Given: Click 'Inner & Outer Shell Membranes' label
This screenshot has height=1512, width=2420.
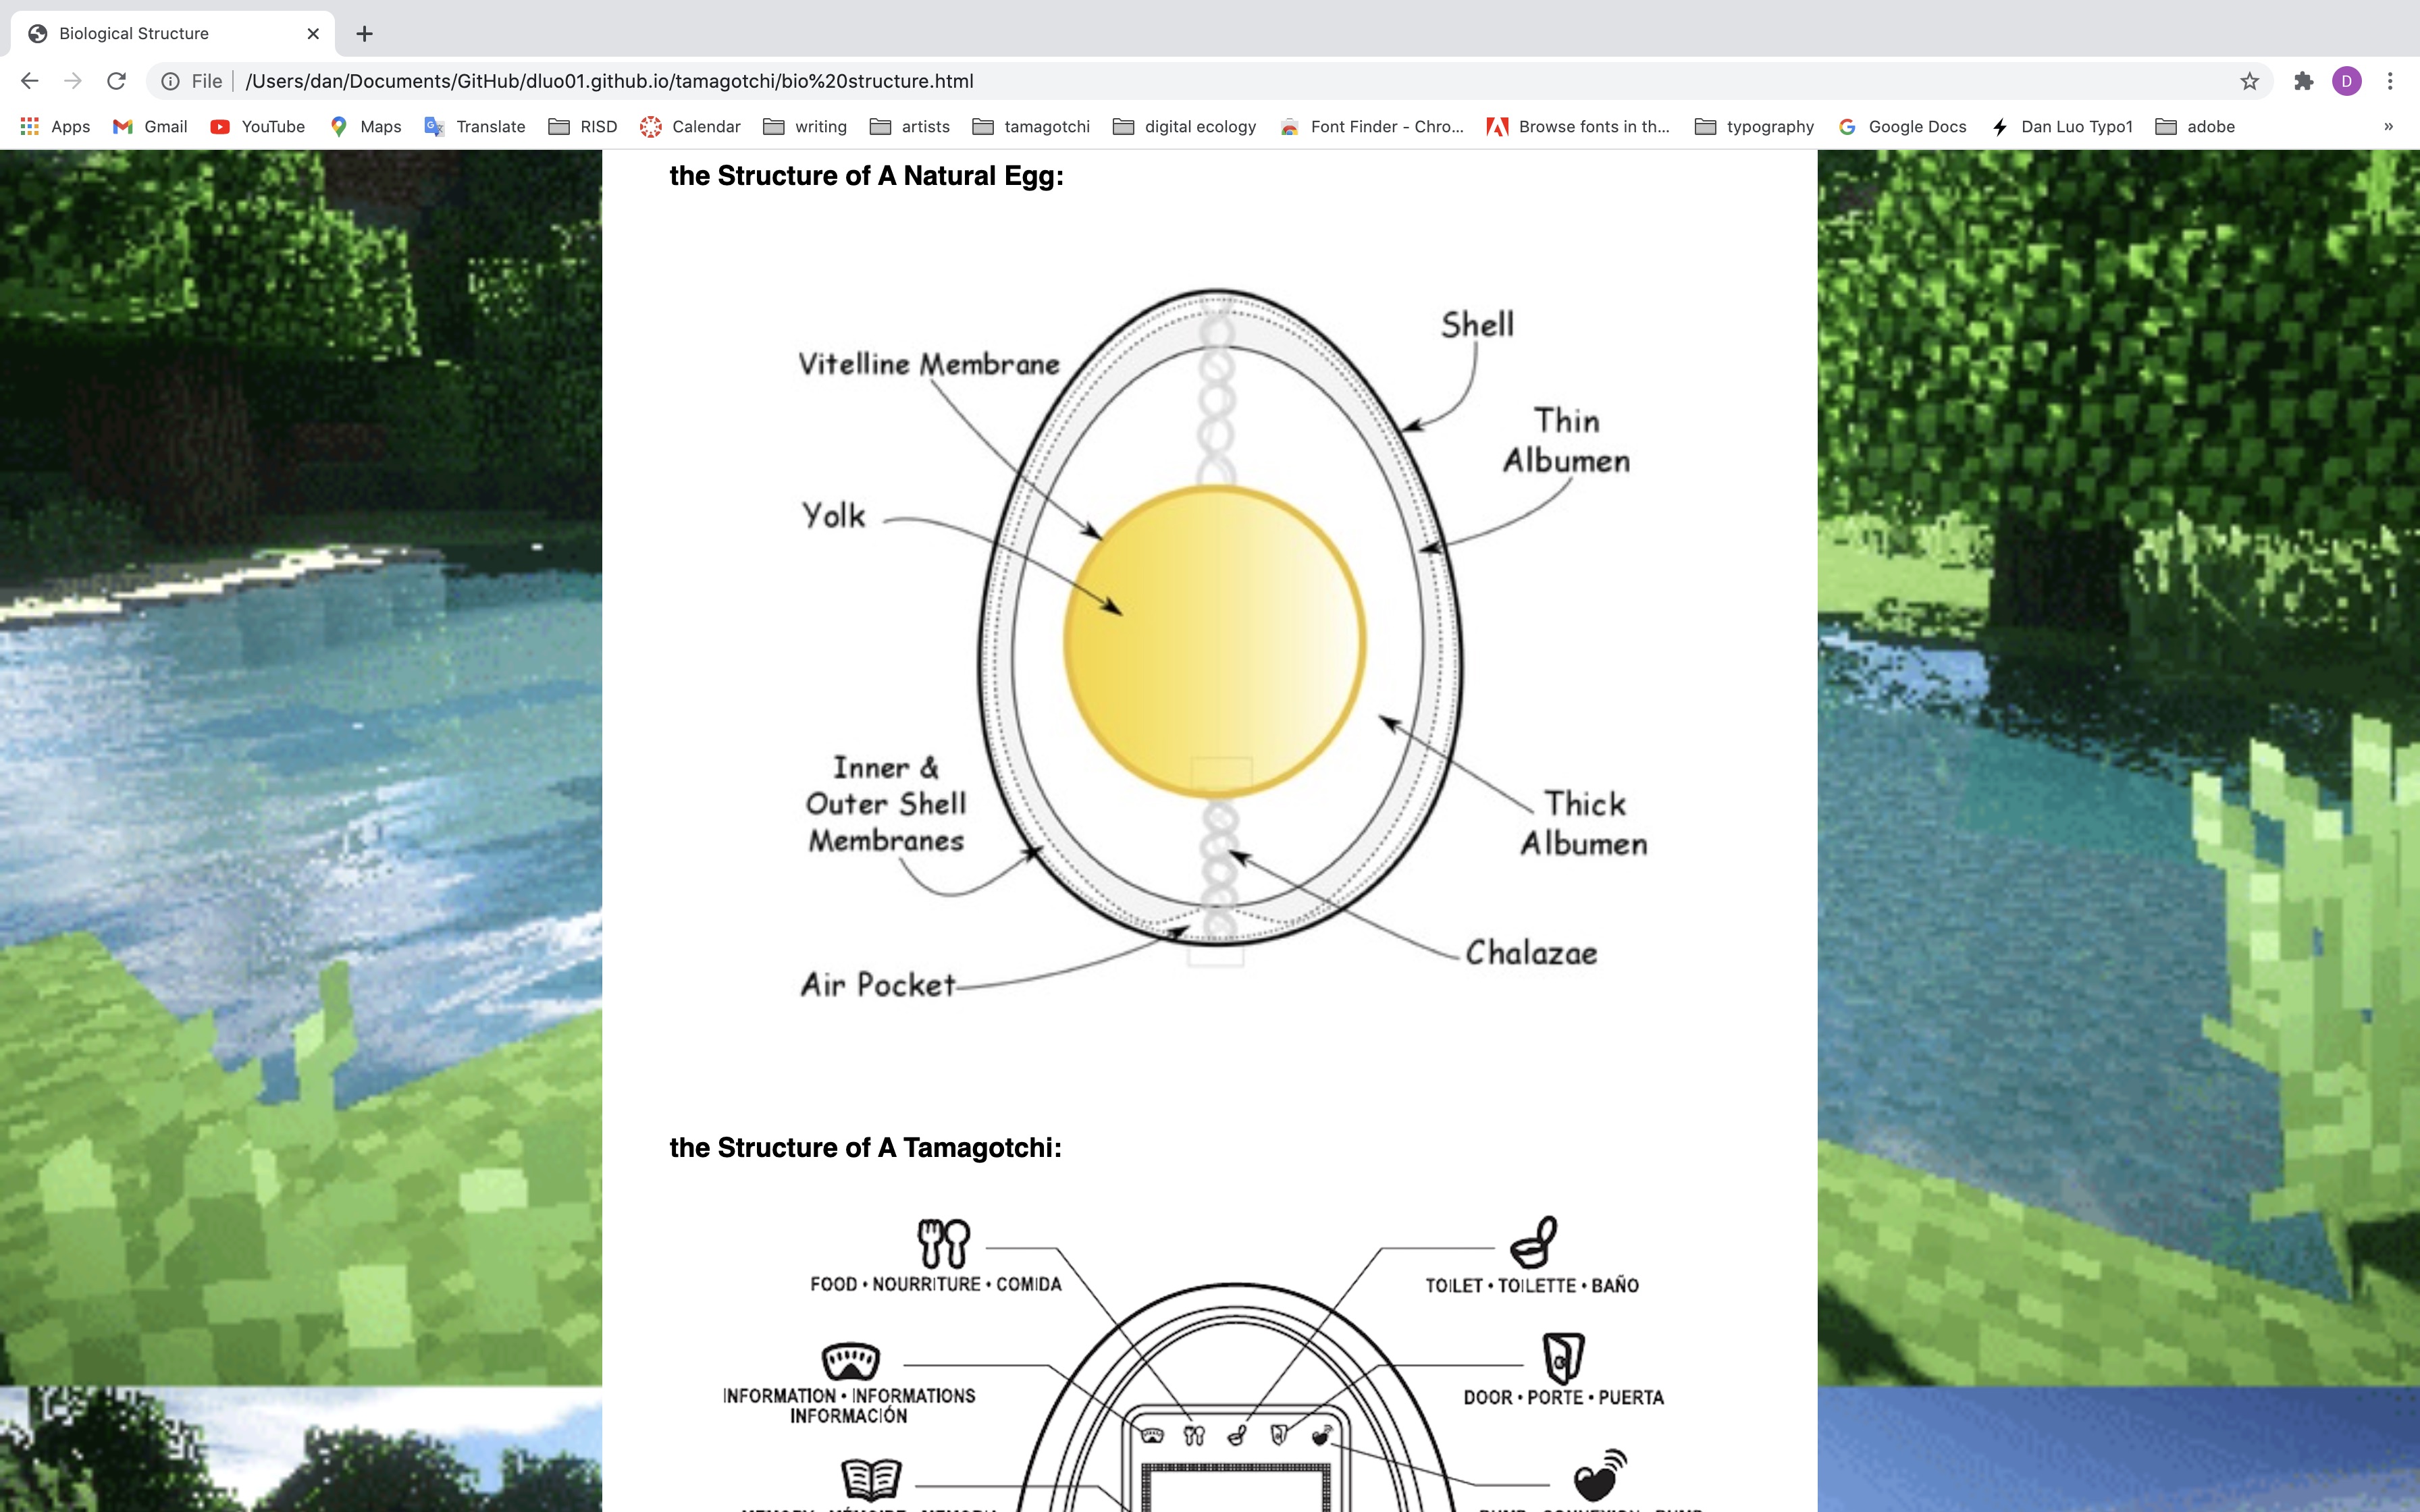Looking at the screenshot, I should (886, 804).
